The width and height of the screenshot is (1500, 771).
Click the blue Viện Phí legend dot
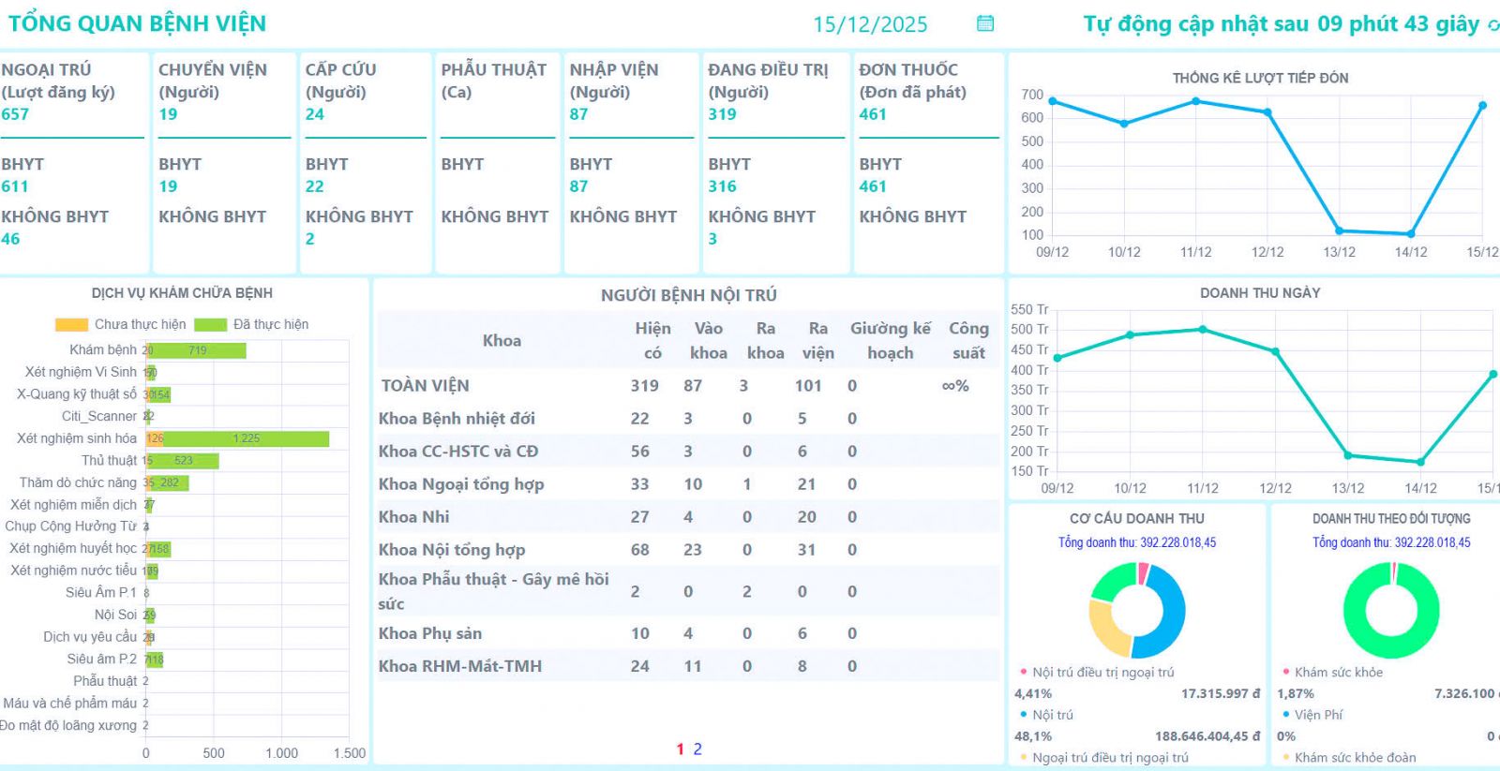pyautogui.click(x=1285, y=714)
